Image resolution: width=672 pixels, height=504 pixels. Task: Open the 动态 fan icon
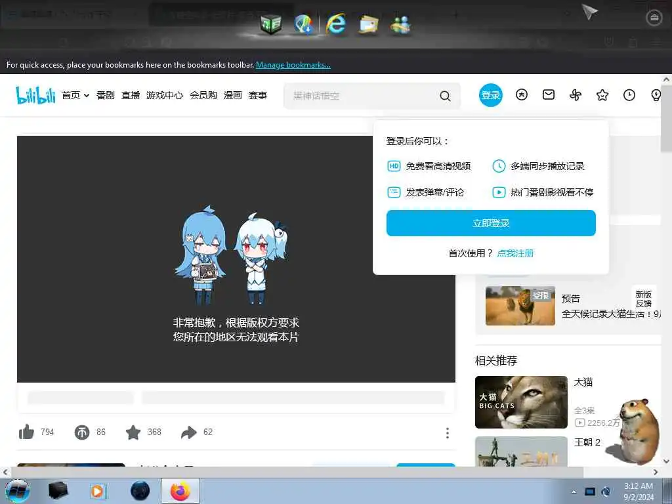coord(576,94)
